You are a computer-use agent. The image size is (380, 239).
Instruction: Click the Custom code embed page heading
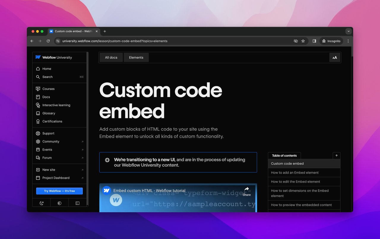coord(161,101)
